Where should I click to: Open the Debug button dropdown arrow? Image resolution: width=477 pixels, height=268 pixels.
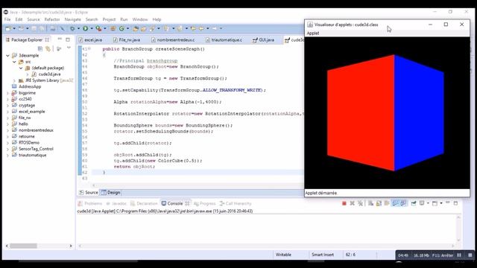pyautogui.click(x=78, y=28)
